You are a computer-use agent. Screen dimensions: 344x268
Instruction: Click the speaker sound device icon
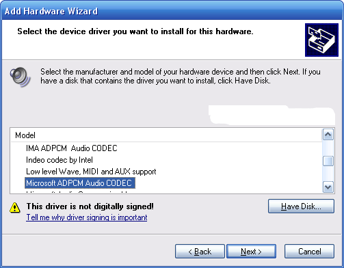point(20,77)
